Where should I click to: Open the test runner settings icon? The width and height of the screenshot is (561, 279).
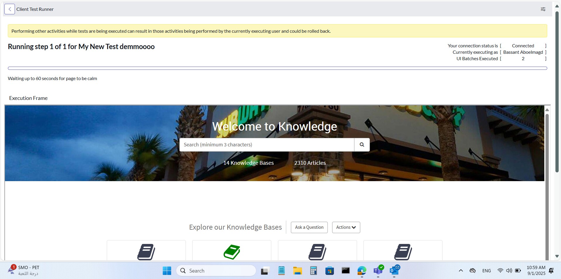tap(543, 9)
